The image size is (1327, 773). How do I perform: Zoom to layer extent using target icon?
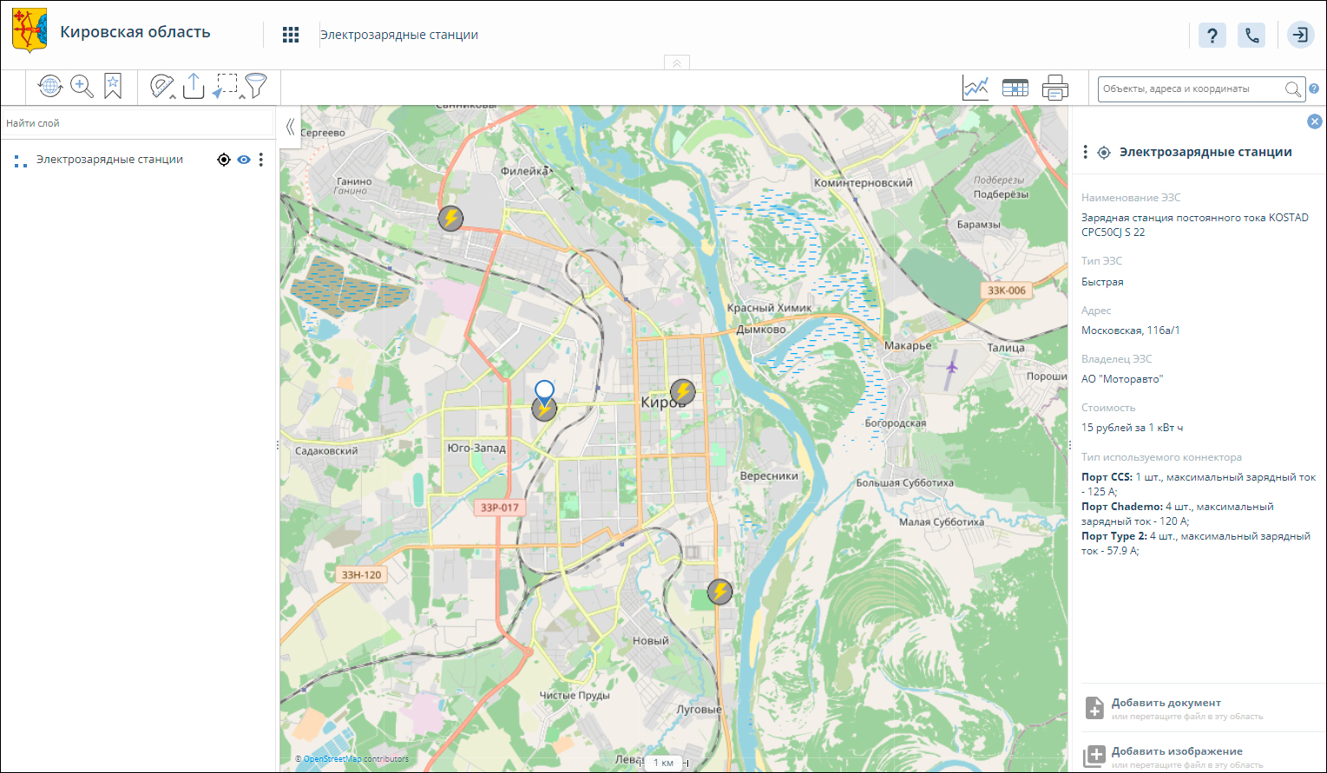tap(224, 160)
